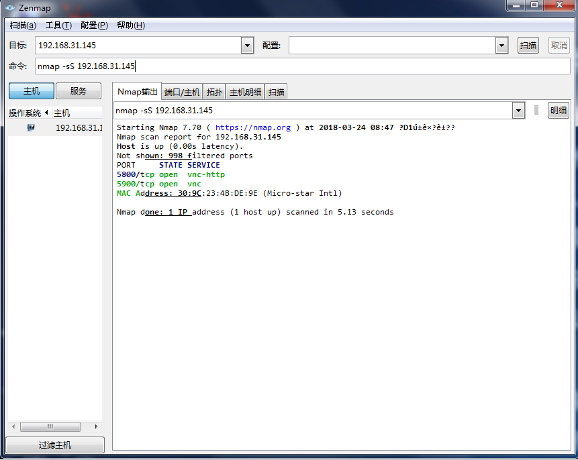The width and height of the screenshot is (578, 460).
Task: Open the 配置(P) menu
Action: pos(94,25)
